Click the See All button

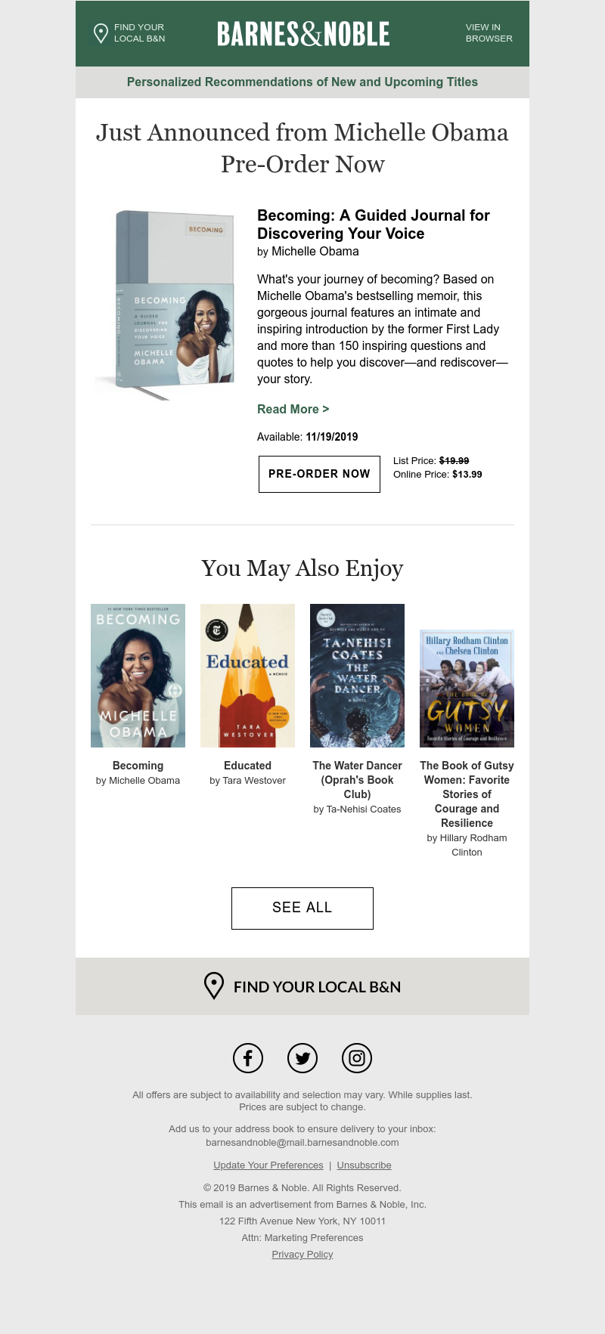coord(302,908)
